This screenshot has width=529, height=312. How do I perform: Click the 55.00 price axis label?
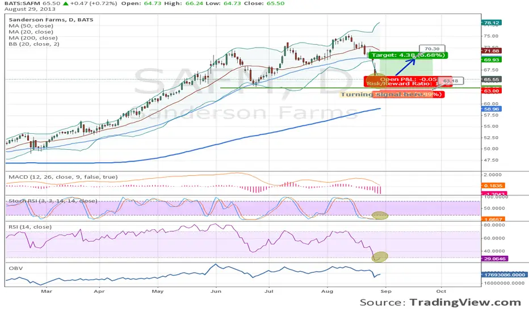point(491,127)
